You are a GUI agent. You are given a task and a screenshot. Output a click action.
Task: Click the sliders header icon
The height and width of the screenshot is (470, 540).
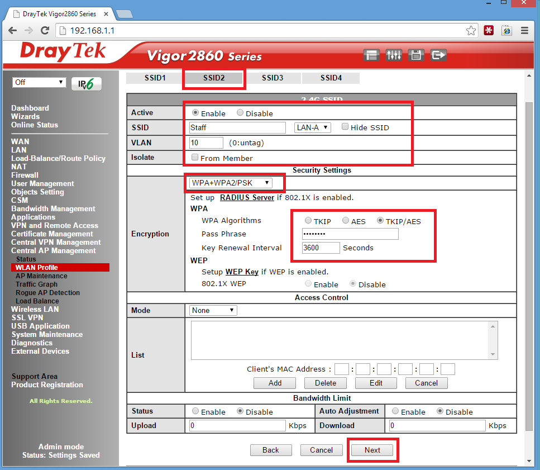(394, 55)
